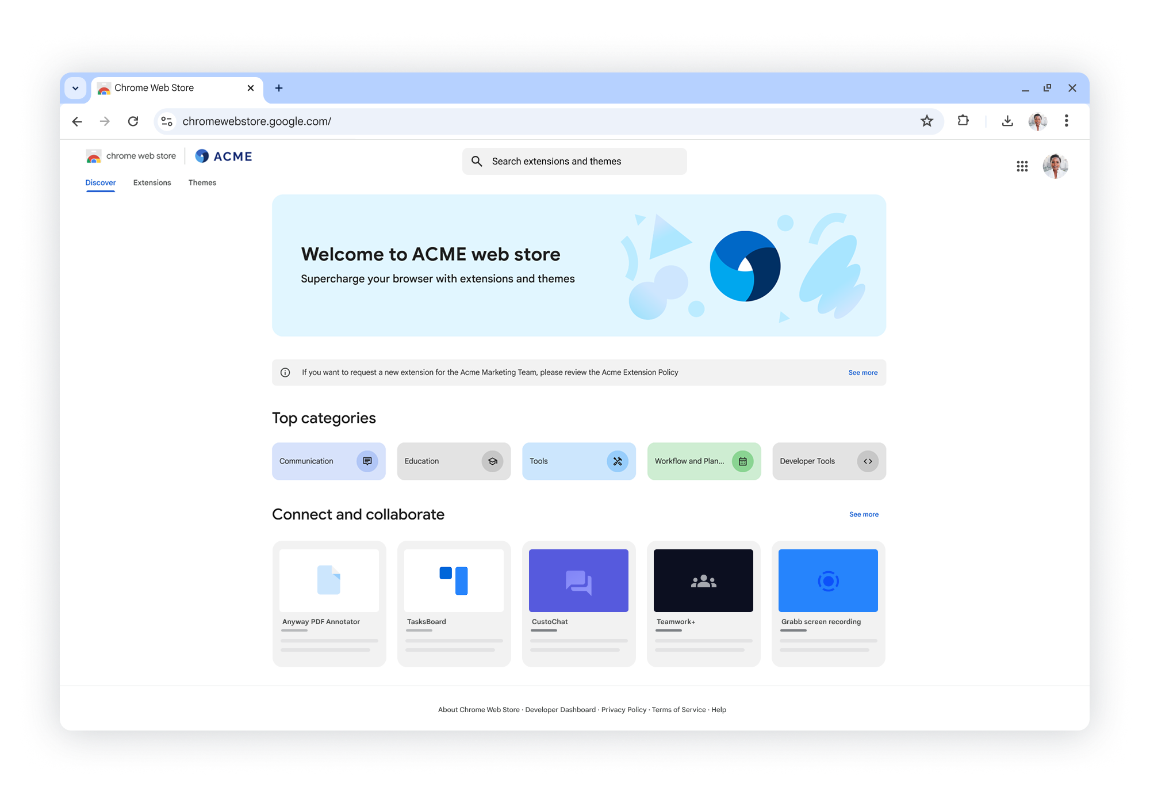Click the search magnifier icon
This screenshot has width=1150, height=803.
click(x=477, y=161)
